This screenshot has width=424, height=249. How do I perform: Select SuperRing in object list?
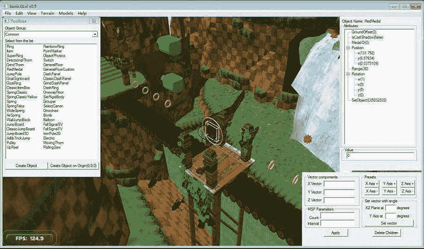[x=15, y=56]
